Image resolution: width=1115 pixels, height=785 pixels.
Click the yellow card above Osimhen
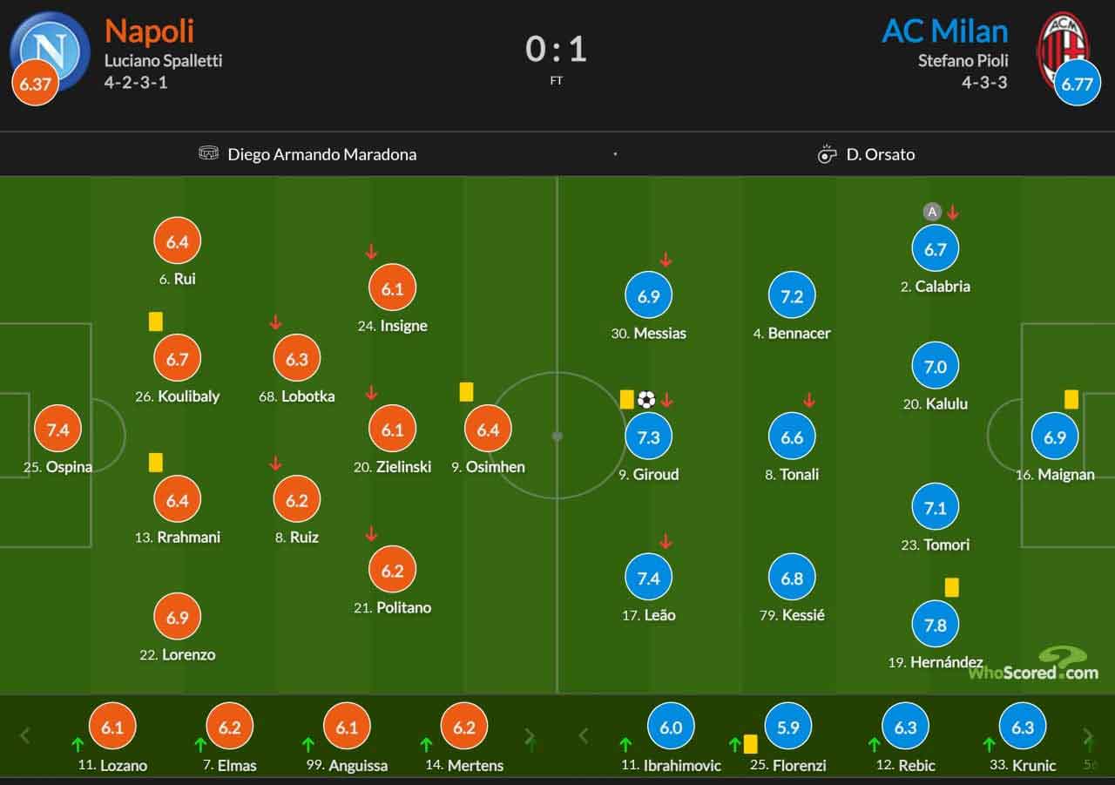click(466, 392)
